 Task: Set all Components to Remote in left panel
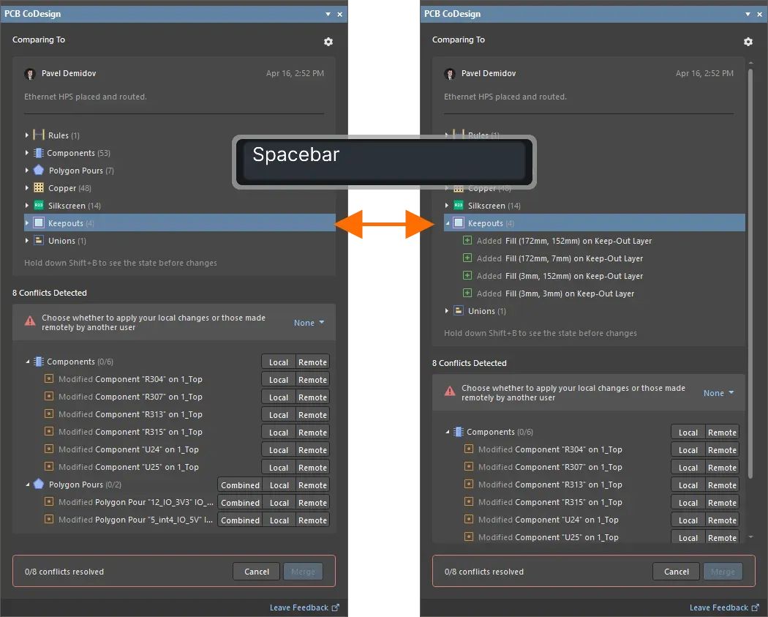point(312,362)
